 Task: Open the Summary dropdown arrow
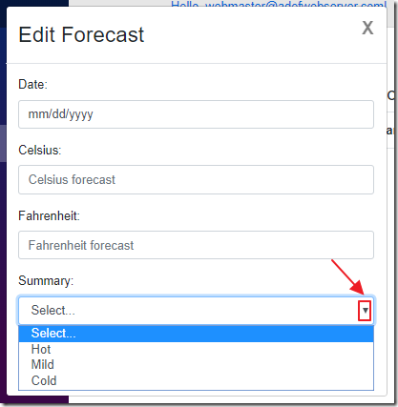[365, 310]
